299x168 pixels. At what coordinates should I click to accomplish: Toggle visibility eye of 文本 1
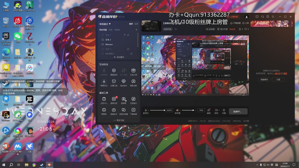(128, 35)
